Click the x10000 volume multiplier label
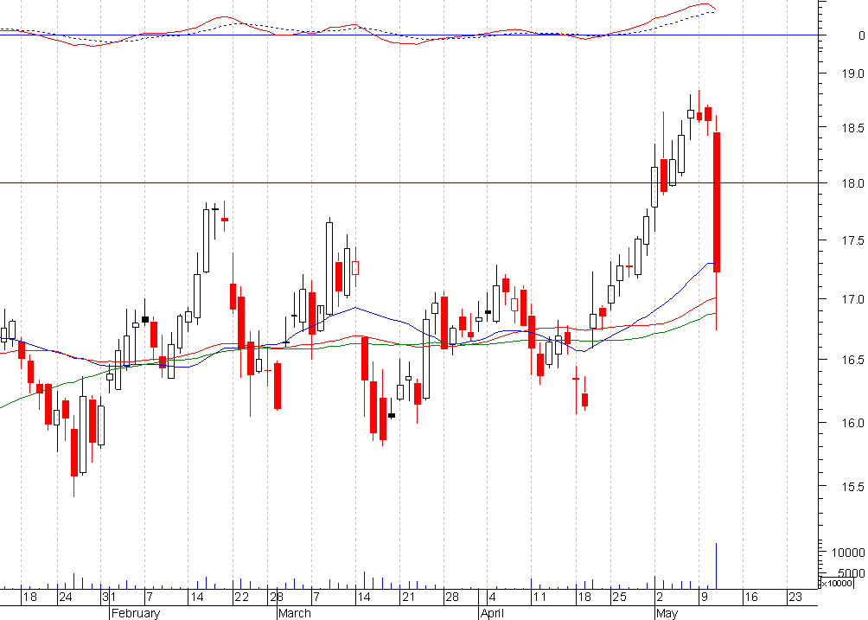This screenshot has height=620, width=868. 837,583
